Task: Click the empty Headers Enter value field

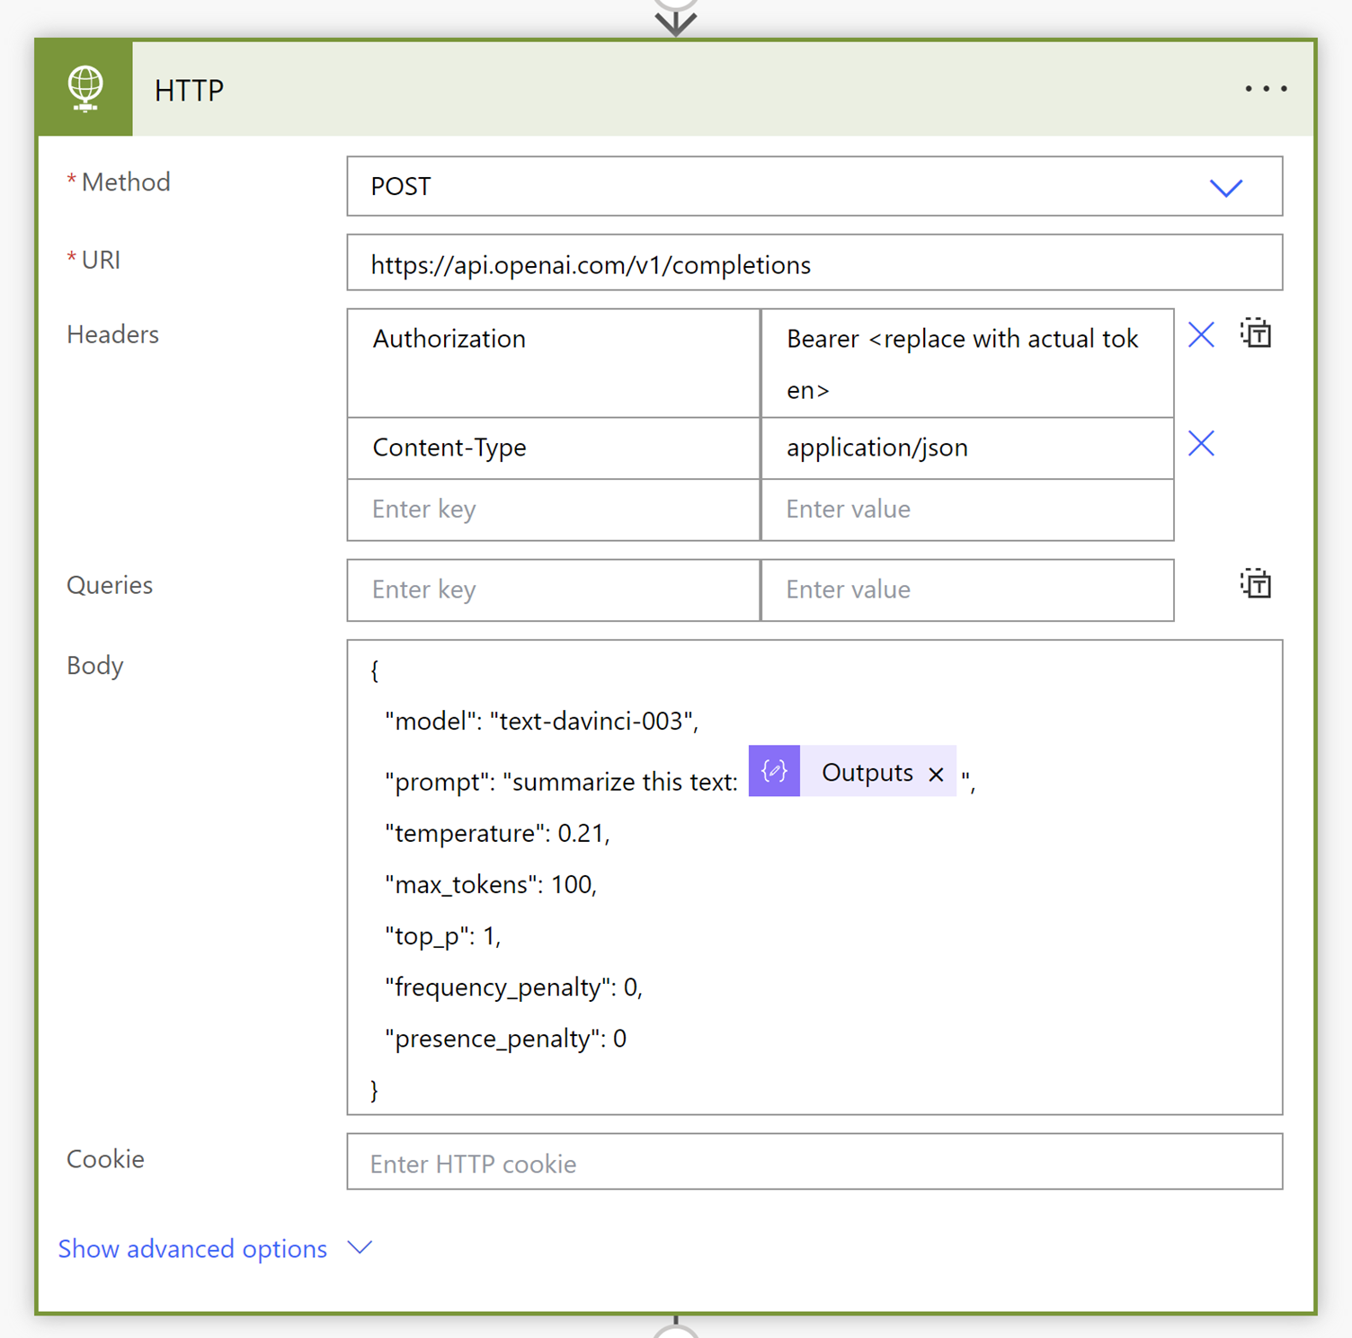Action: (967, 510)
